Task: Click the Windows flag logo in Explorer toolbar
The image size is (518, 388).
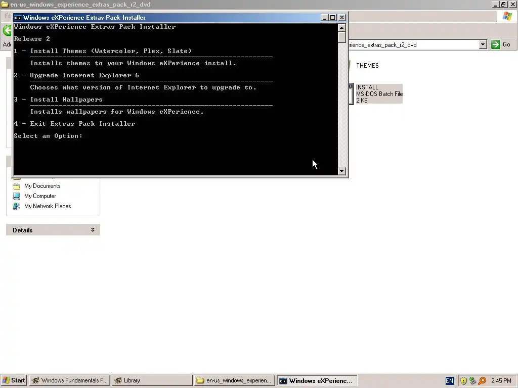Action: (507, 16)
